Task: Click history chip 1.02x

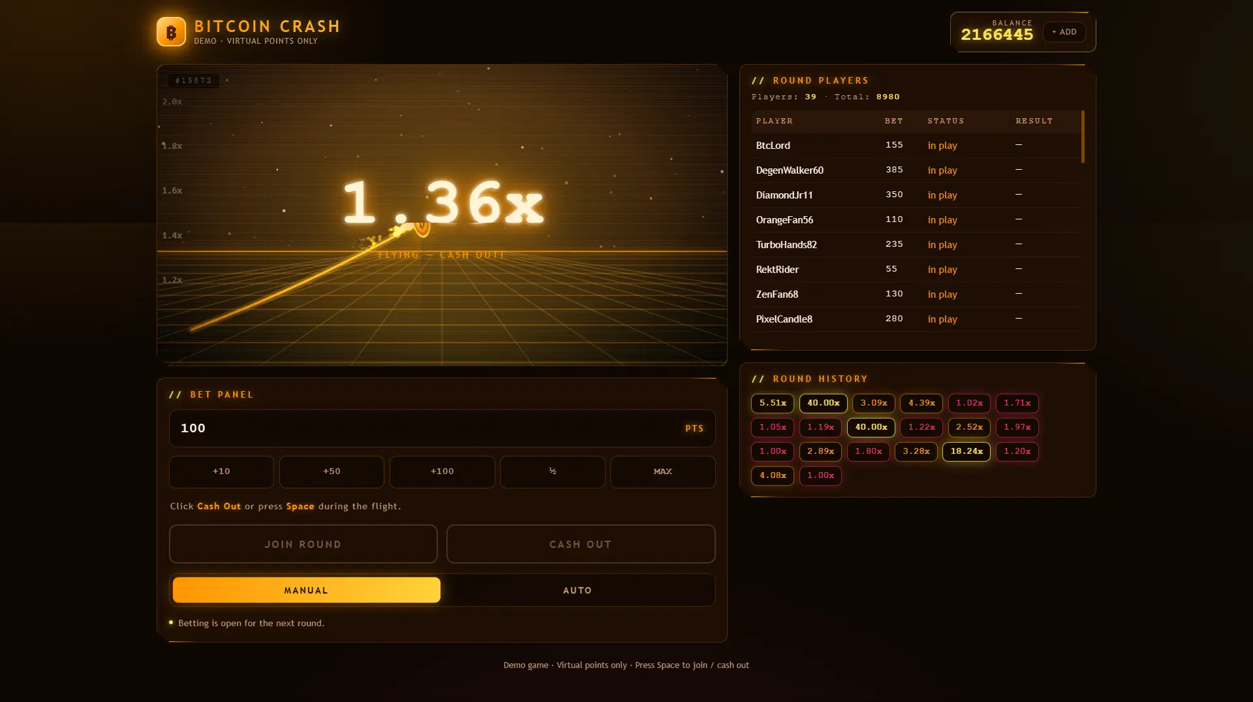Action: pos(969,404)
